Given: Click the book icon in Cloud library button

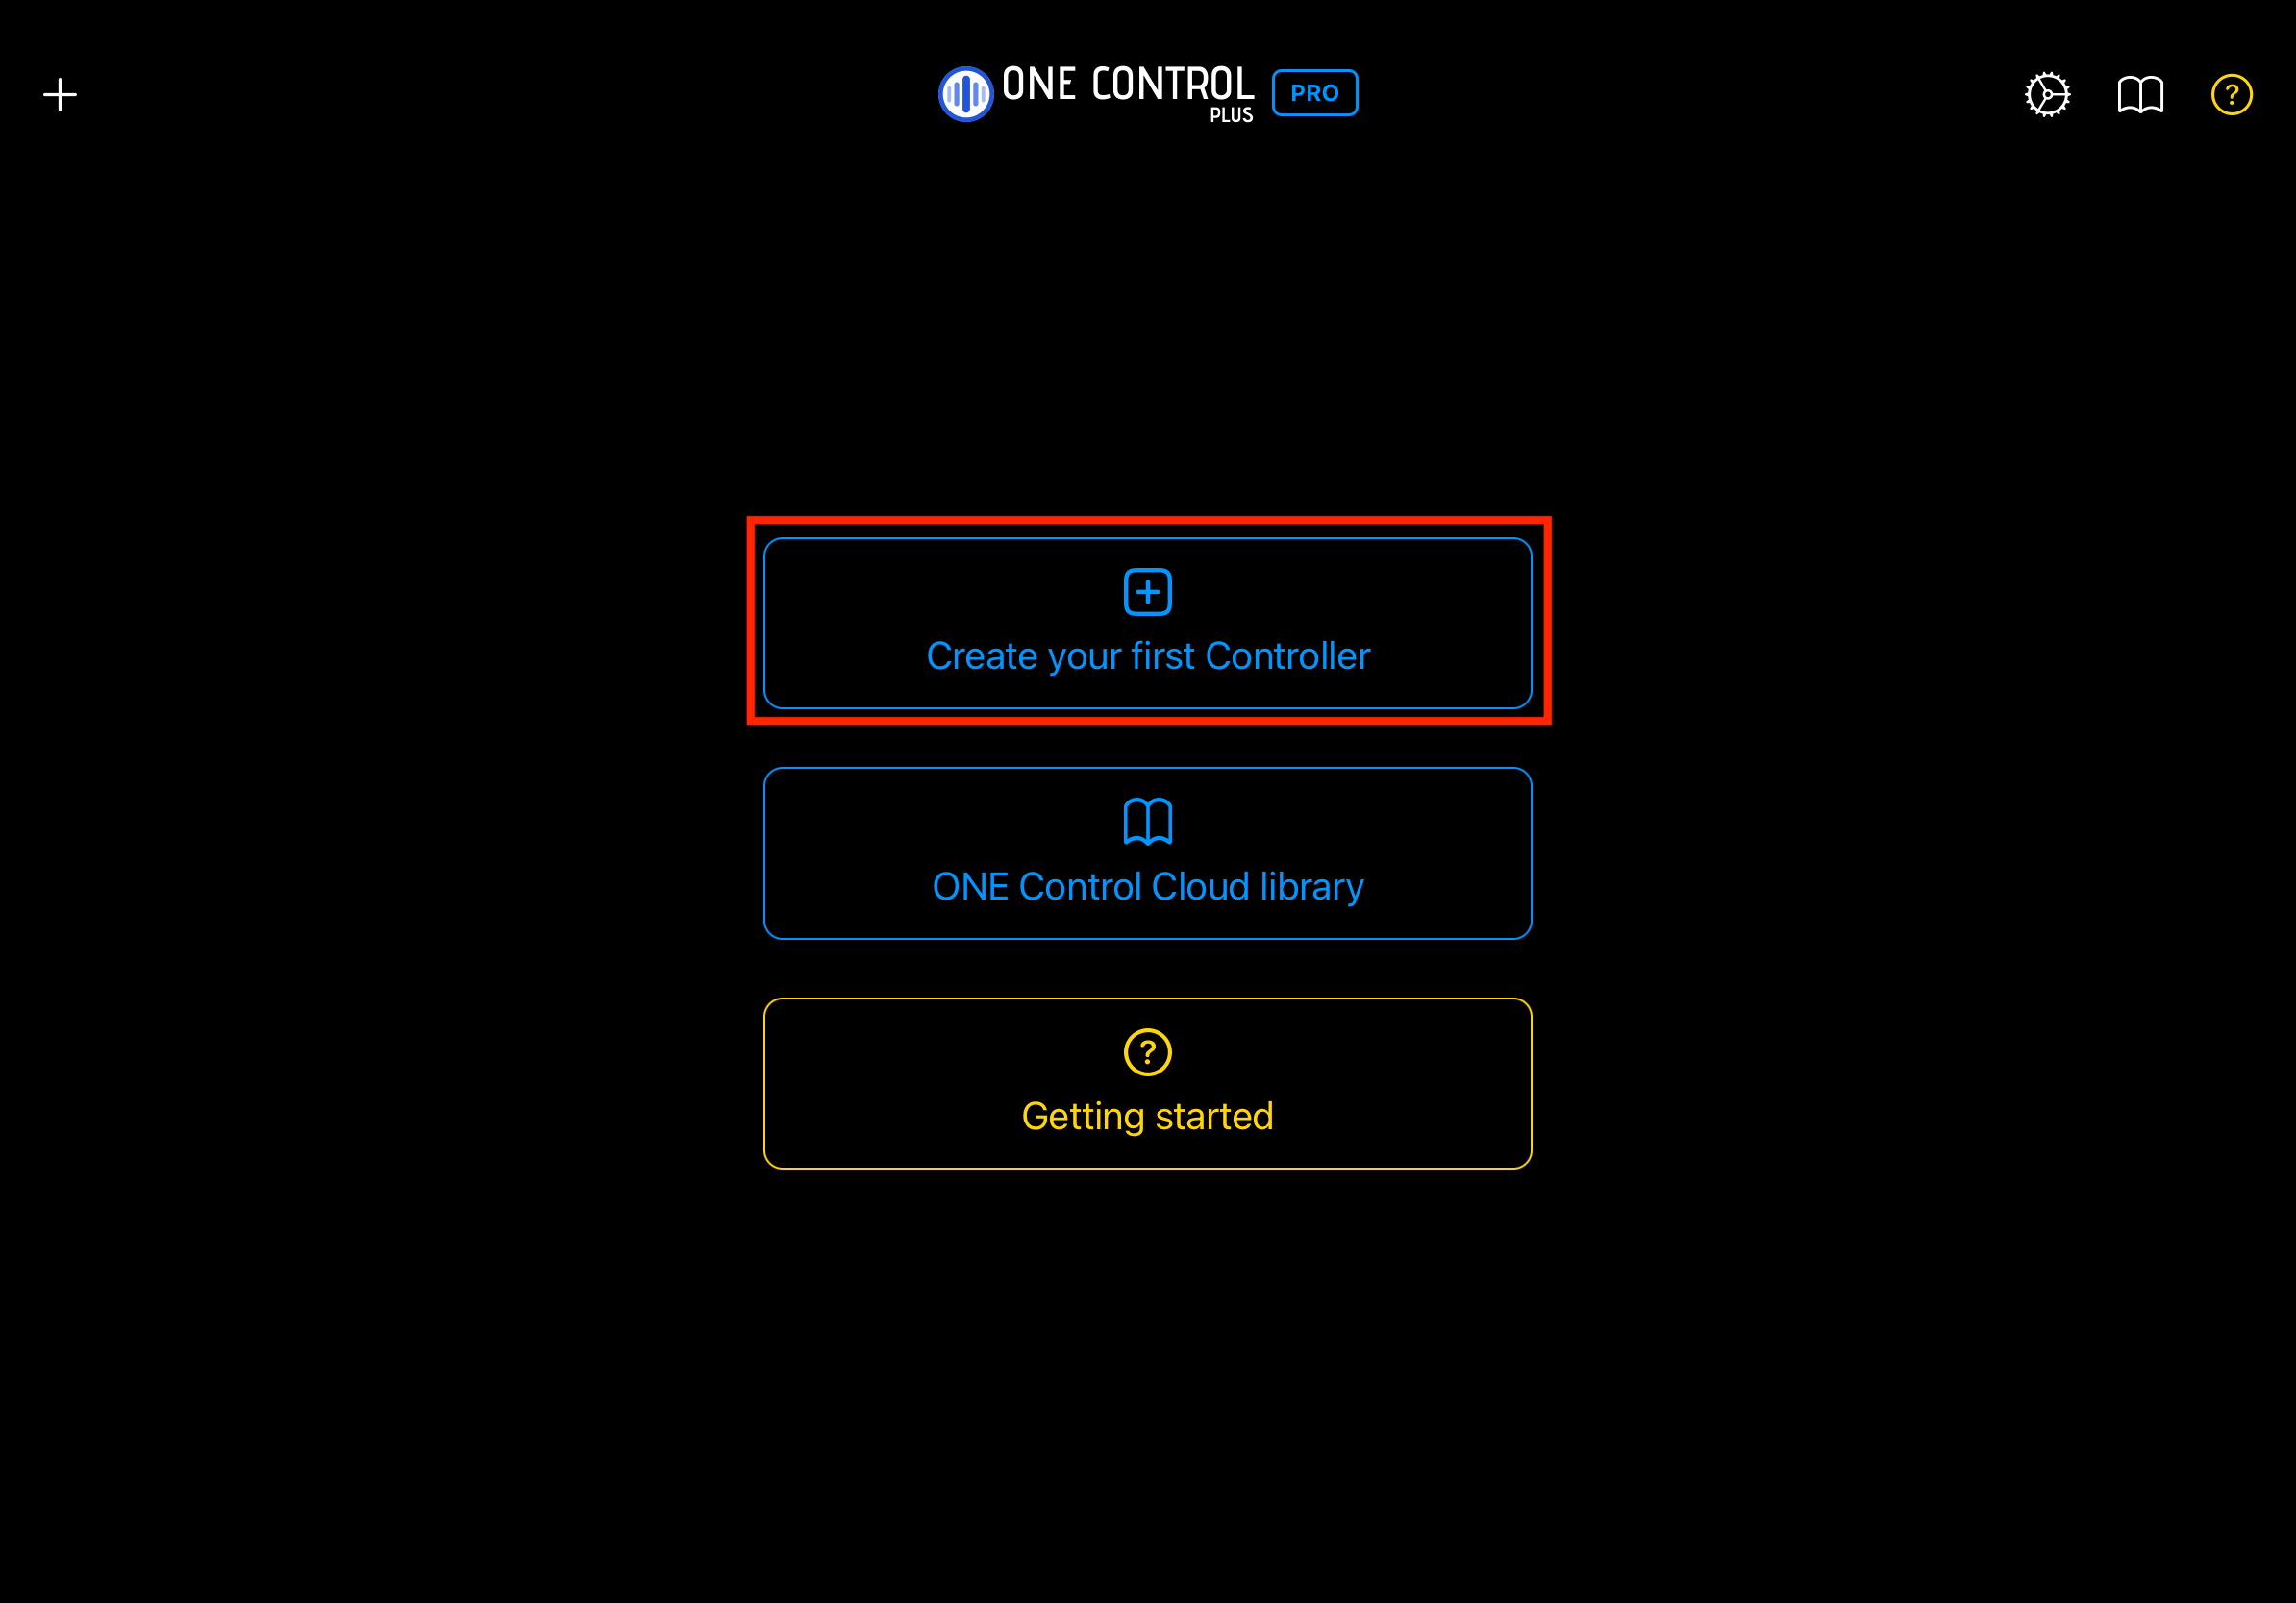Looking at the screenshot, I should [1148, 822].
